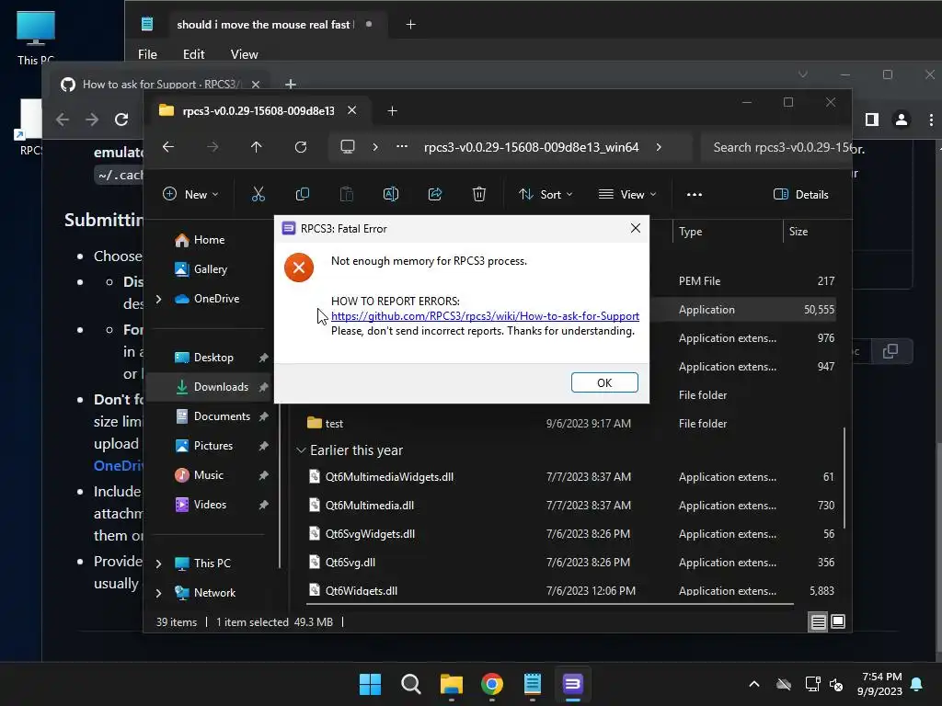Screen dimensions: 942x706
Task: Toggle the Details pane button
Action: 801,194
